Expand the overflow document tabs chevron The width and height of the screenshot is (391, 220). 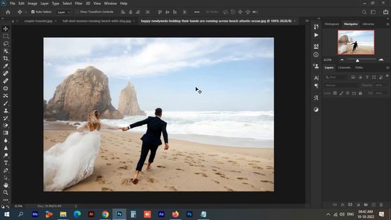coord(307,21)
